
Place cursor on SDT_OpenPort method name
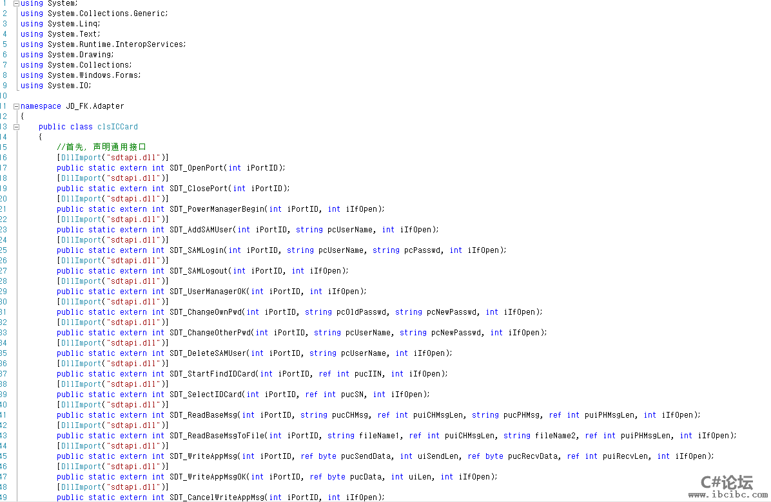pyautogui.click(x=197, y=168)
